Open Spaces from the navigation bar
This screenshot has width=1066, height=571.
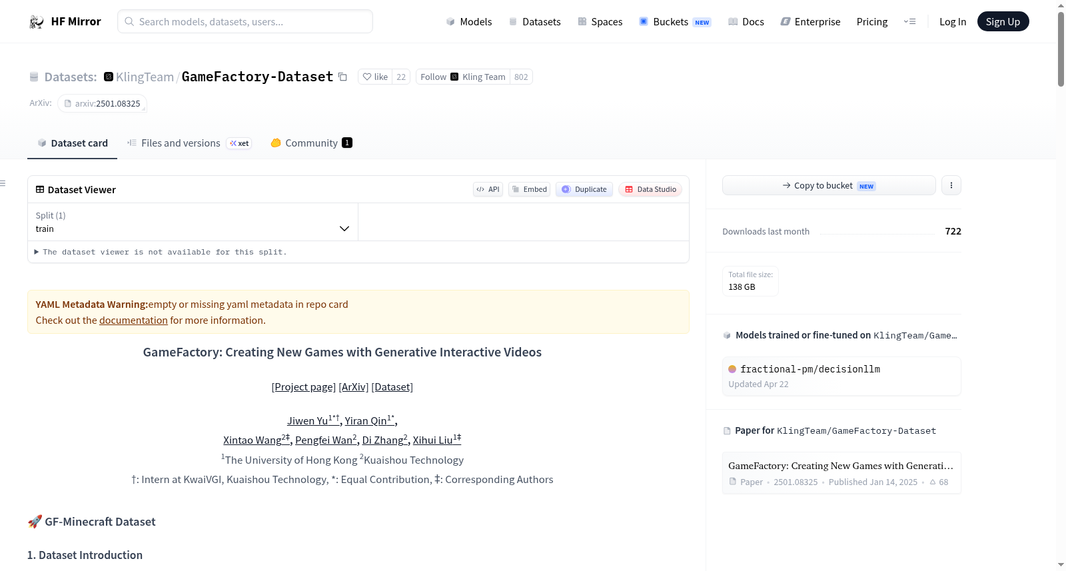600,21
